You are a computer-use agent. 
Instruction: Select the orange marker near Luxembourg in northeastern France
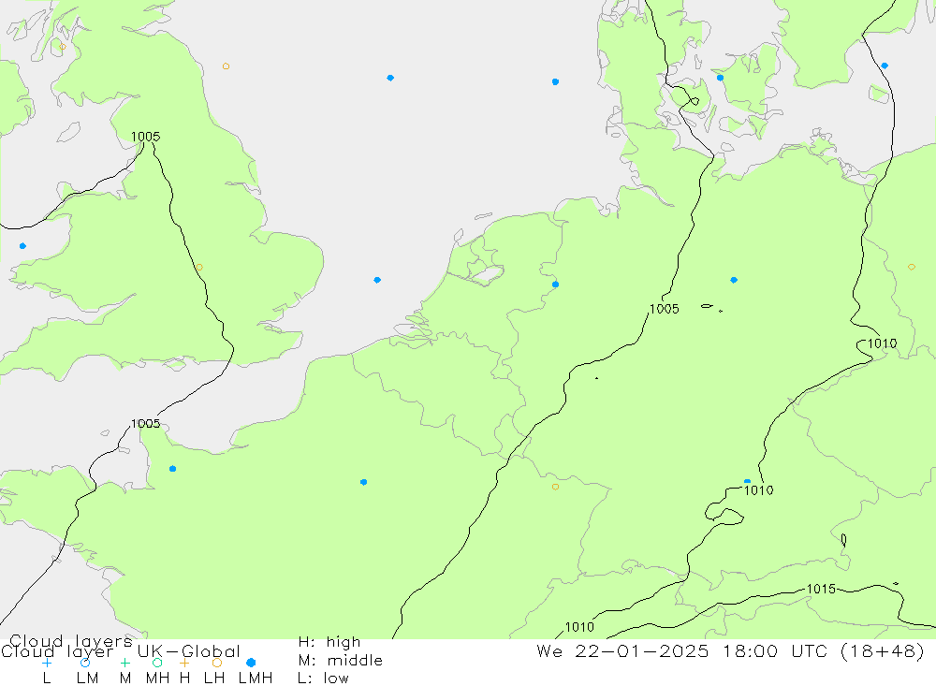tap(555, 487)
